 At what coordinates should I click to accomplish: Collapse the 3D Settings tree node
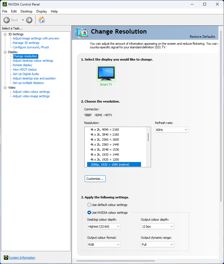5,34
